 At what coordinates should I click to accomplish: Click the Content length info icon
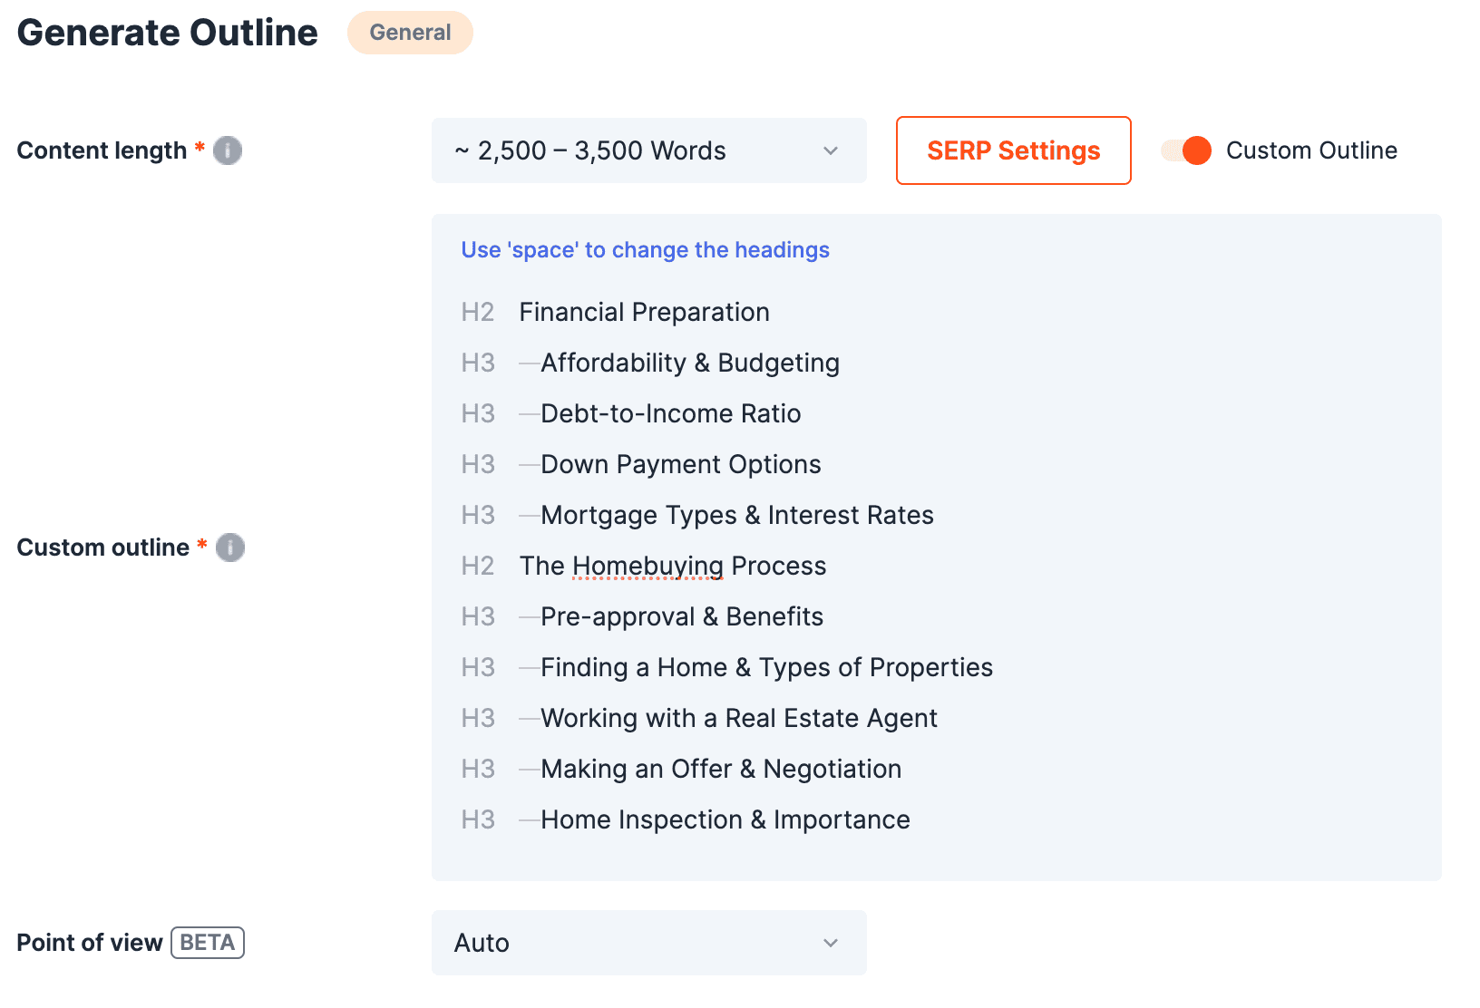[x=228, y=150]
